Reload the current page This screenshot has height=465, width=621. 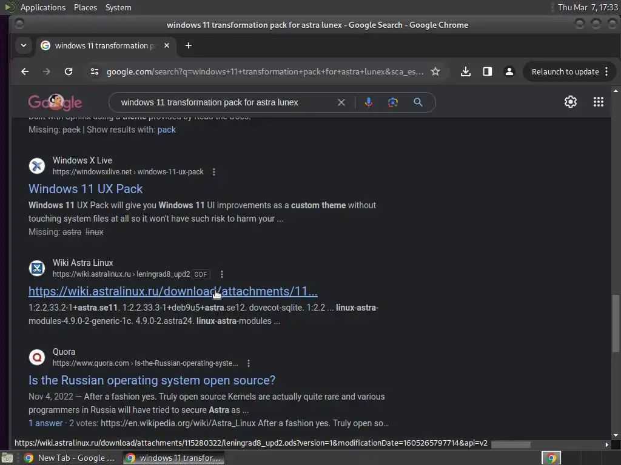point(69,71)
